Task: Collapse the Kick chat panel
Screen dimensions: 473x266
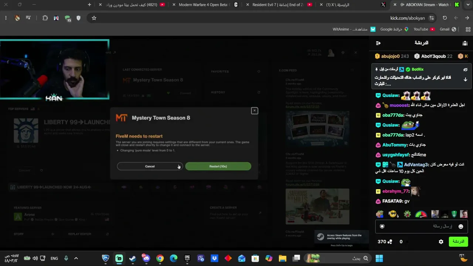Action: click(378, 43)
